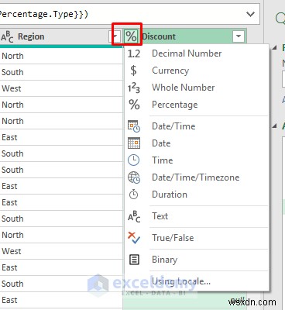This screenshot has height=310, width=285.
Task: Click the Date calendar icon
Action: point(134,143)
